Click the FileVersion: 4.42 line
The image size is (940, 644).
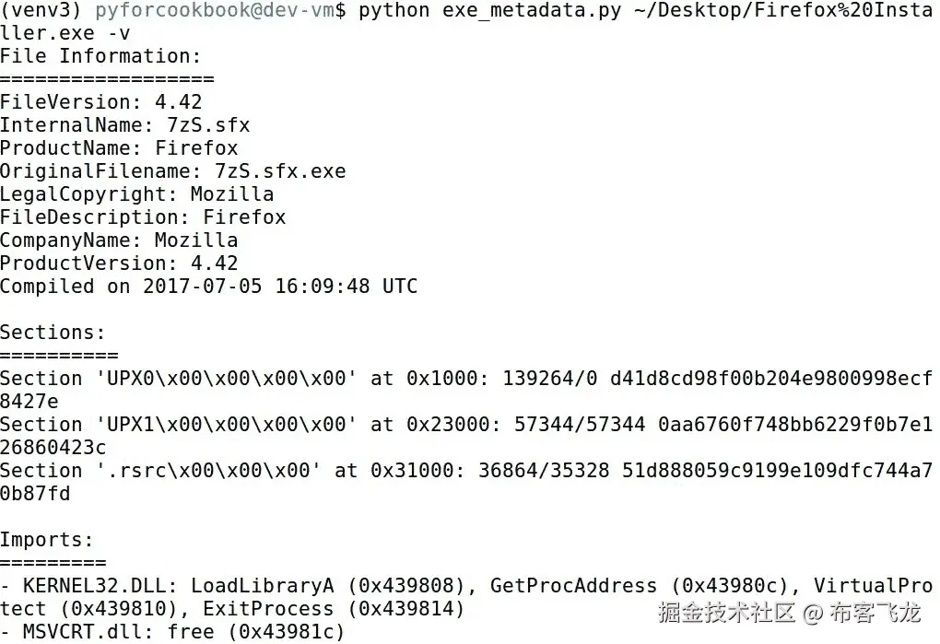click(100, 102)
